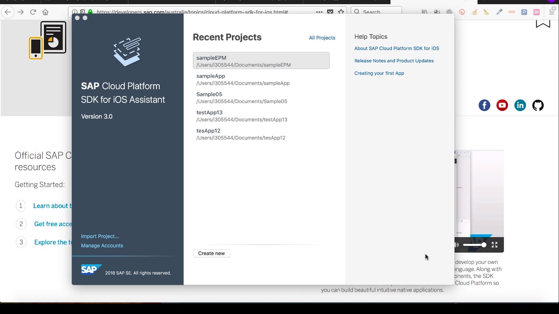
Task: Open Manage Accounts
Action: coord(102,246)
